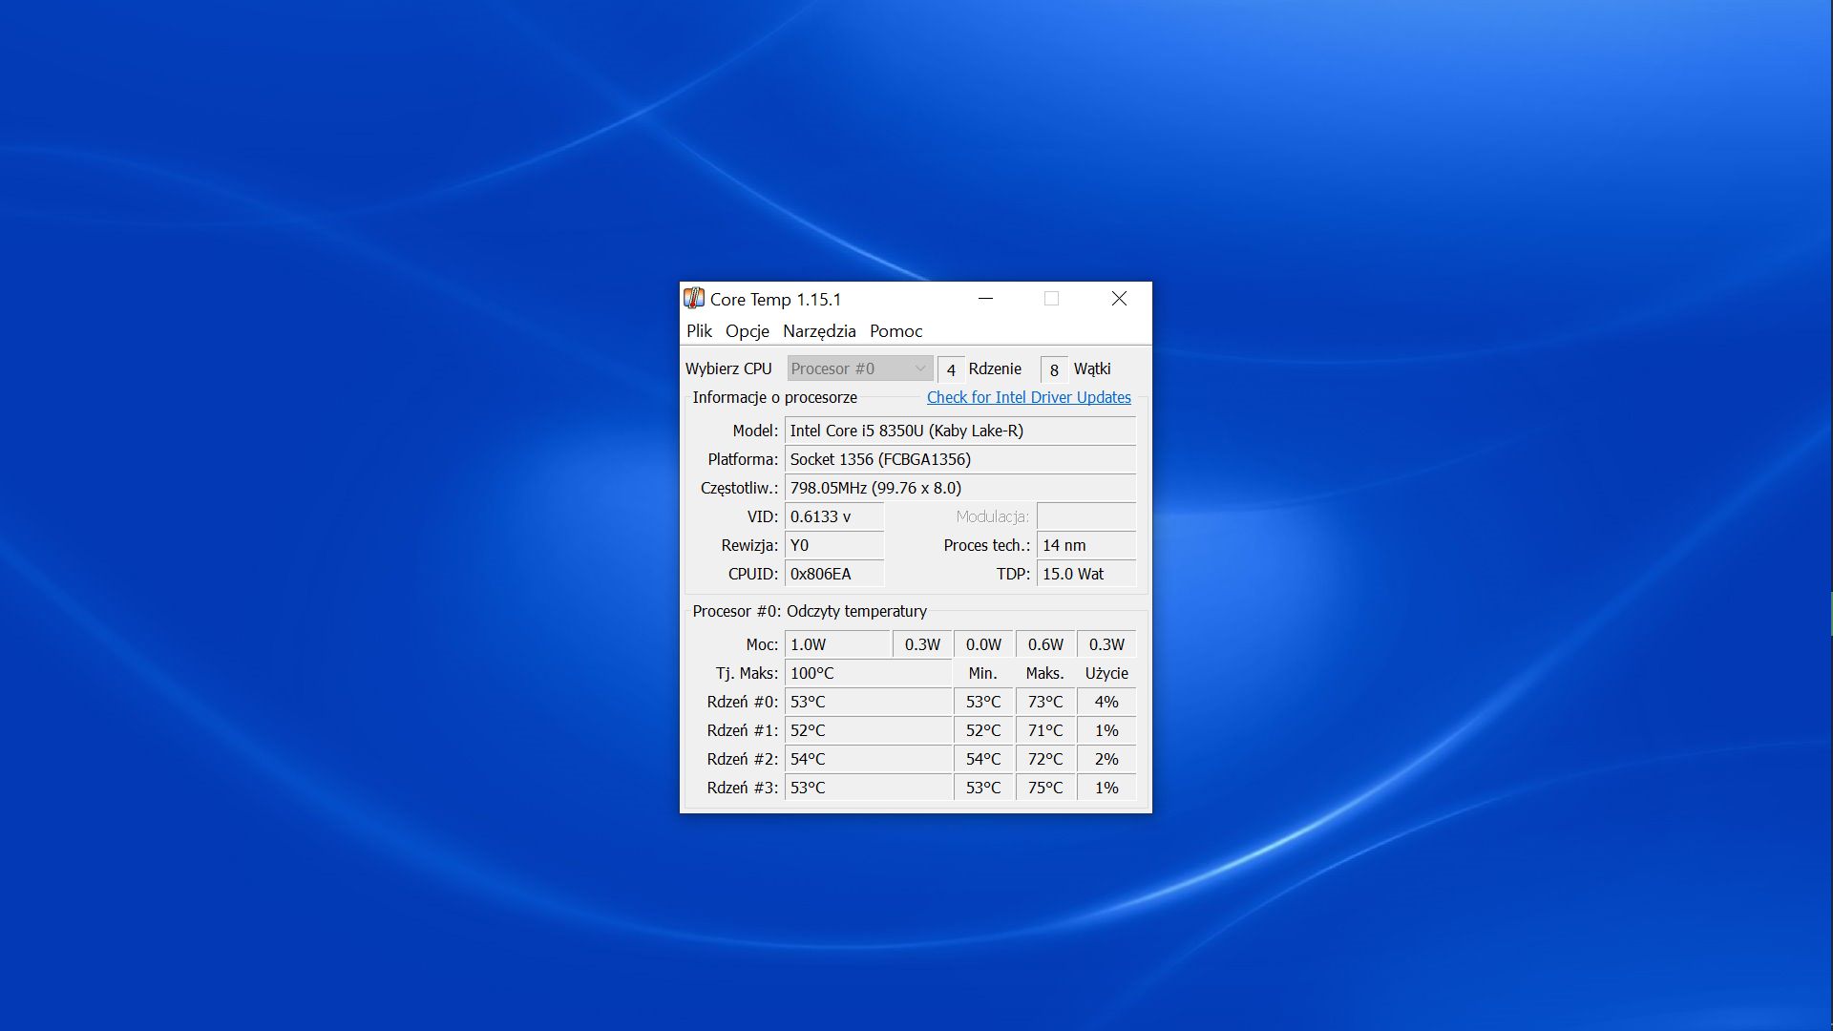Open the Opcje menu
The image size is (1833, 1031).
[748, 331]
